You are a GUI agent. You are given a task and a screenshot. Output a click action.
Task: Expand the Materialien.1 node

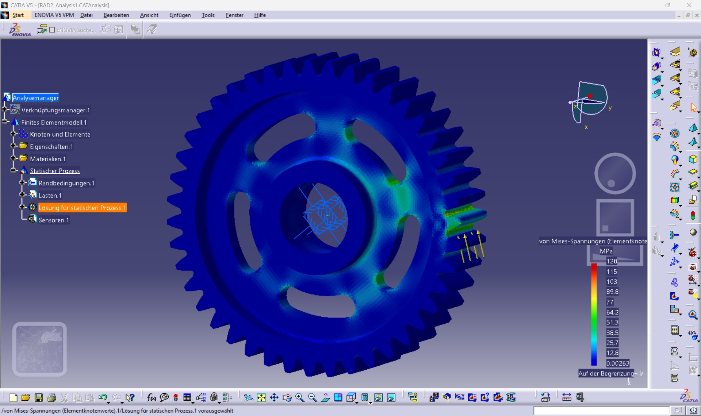point(13,158)
